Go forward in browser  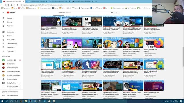[5, 5]
